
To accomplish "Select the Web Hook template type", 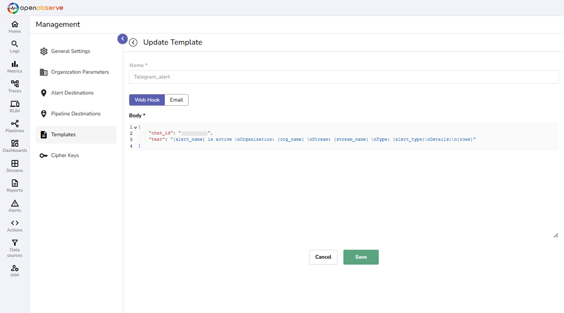I will 147,100.
